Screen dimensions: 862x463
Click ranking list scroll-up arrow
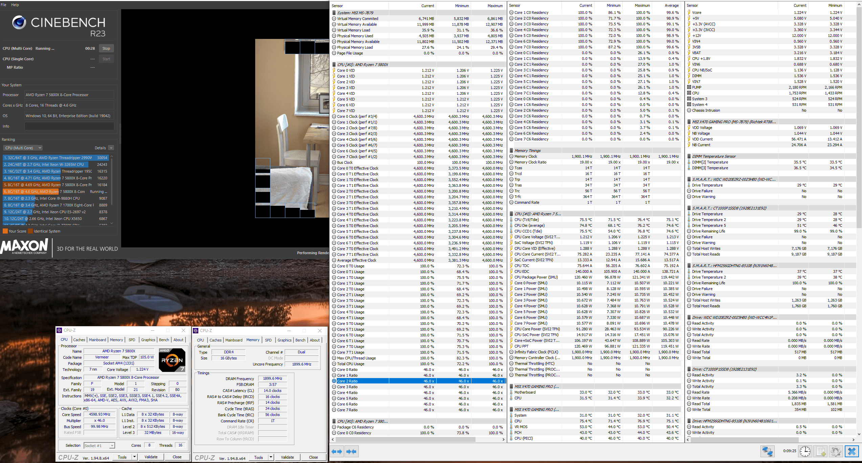(112, 157)
